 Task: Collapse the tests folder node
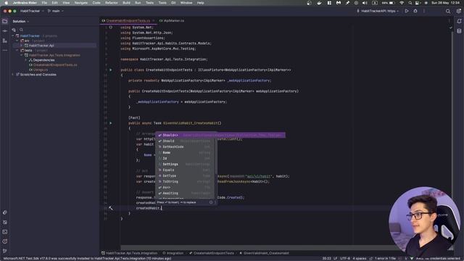pyautogui.click(x=17, y=50)
